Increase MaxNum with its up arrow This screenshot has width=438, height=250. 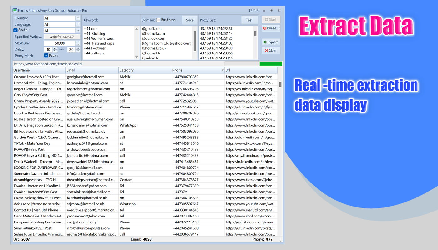coord(78,42)
